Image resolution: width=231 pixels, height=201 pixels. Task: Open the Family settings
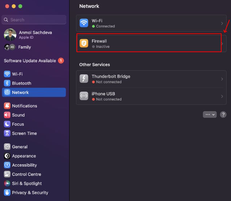(x=34, y=47)
